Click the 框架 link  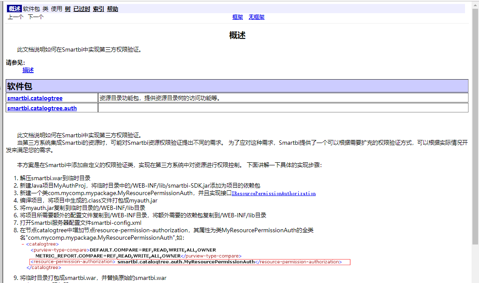point(238,17)
